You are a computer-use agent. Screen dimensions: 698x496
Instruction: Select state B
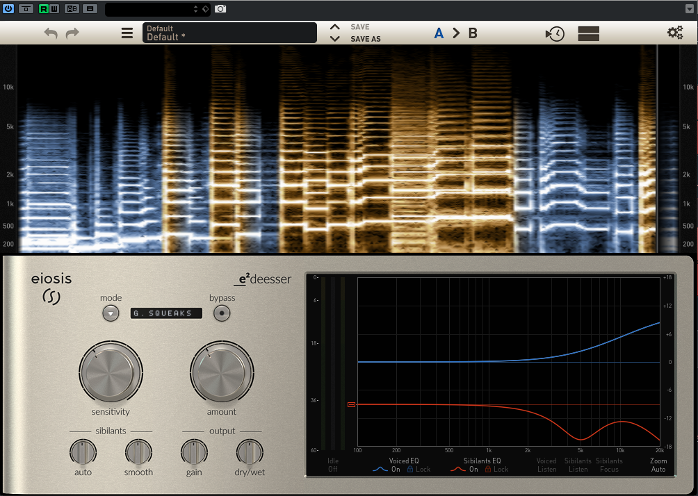point(473,33)
